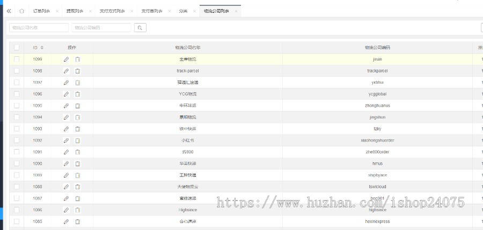The height and width of the screenshot is (230, 483).
Task: Click the Highsince name cell
Action: (x=188, y=210)
